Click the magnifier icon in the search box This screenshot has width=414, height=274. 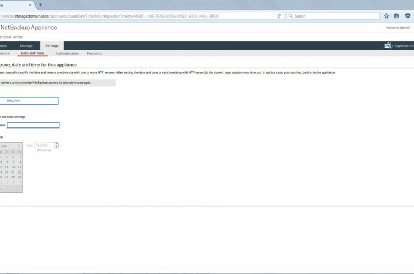pos(290,16)
